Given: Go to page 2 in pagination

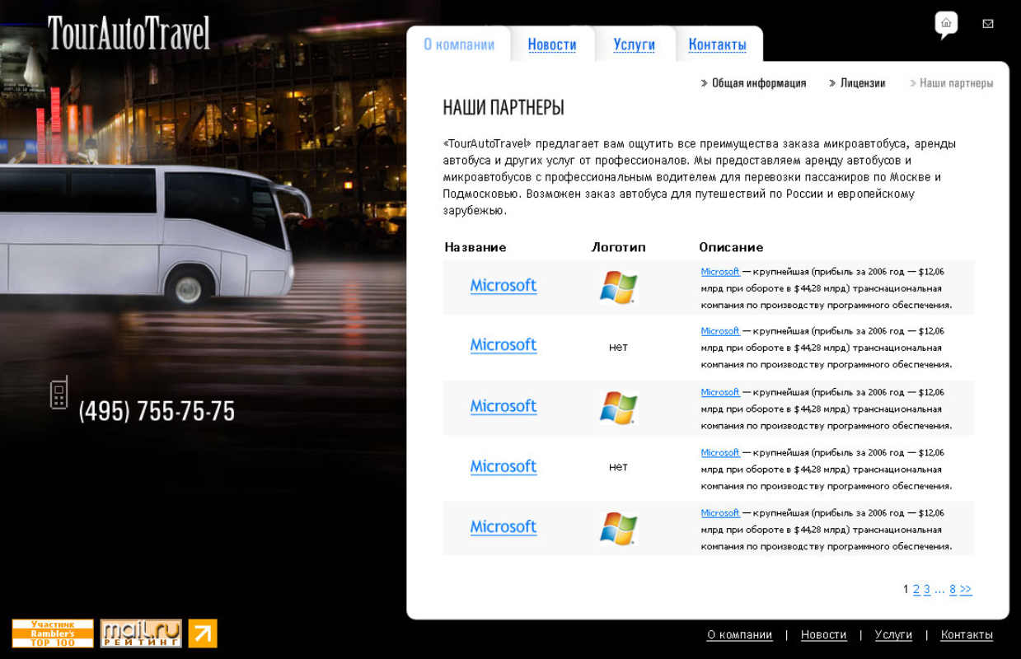Looking at the screenshot, I should tap(916, 590).
